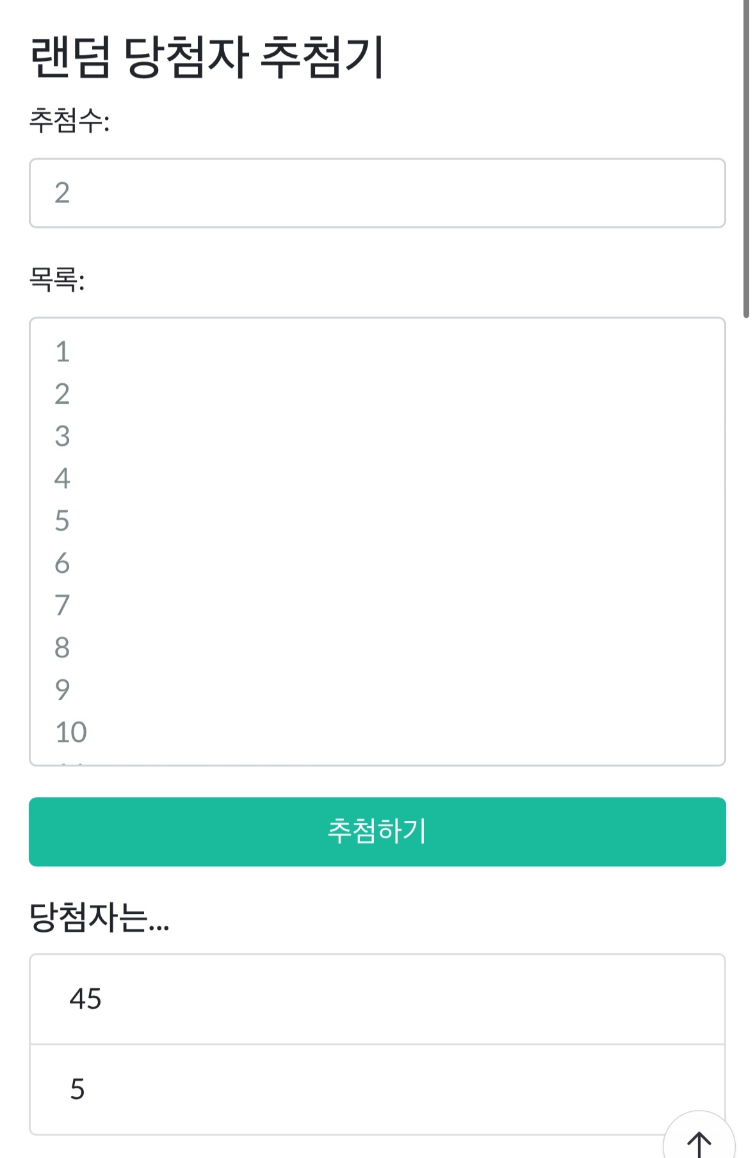Click the "당첨자는..." results heading

[99, 918]
